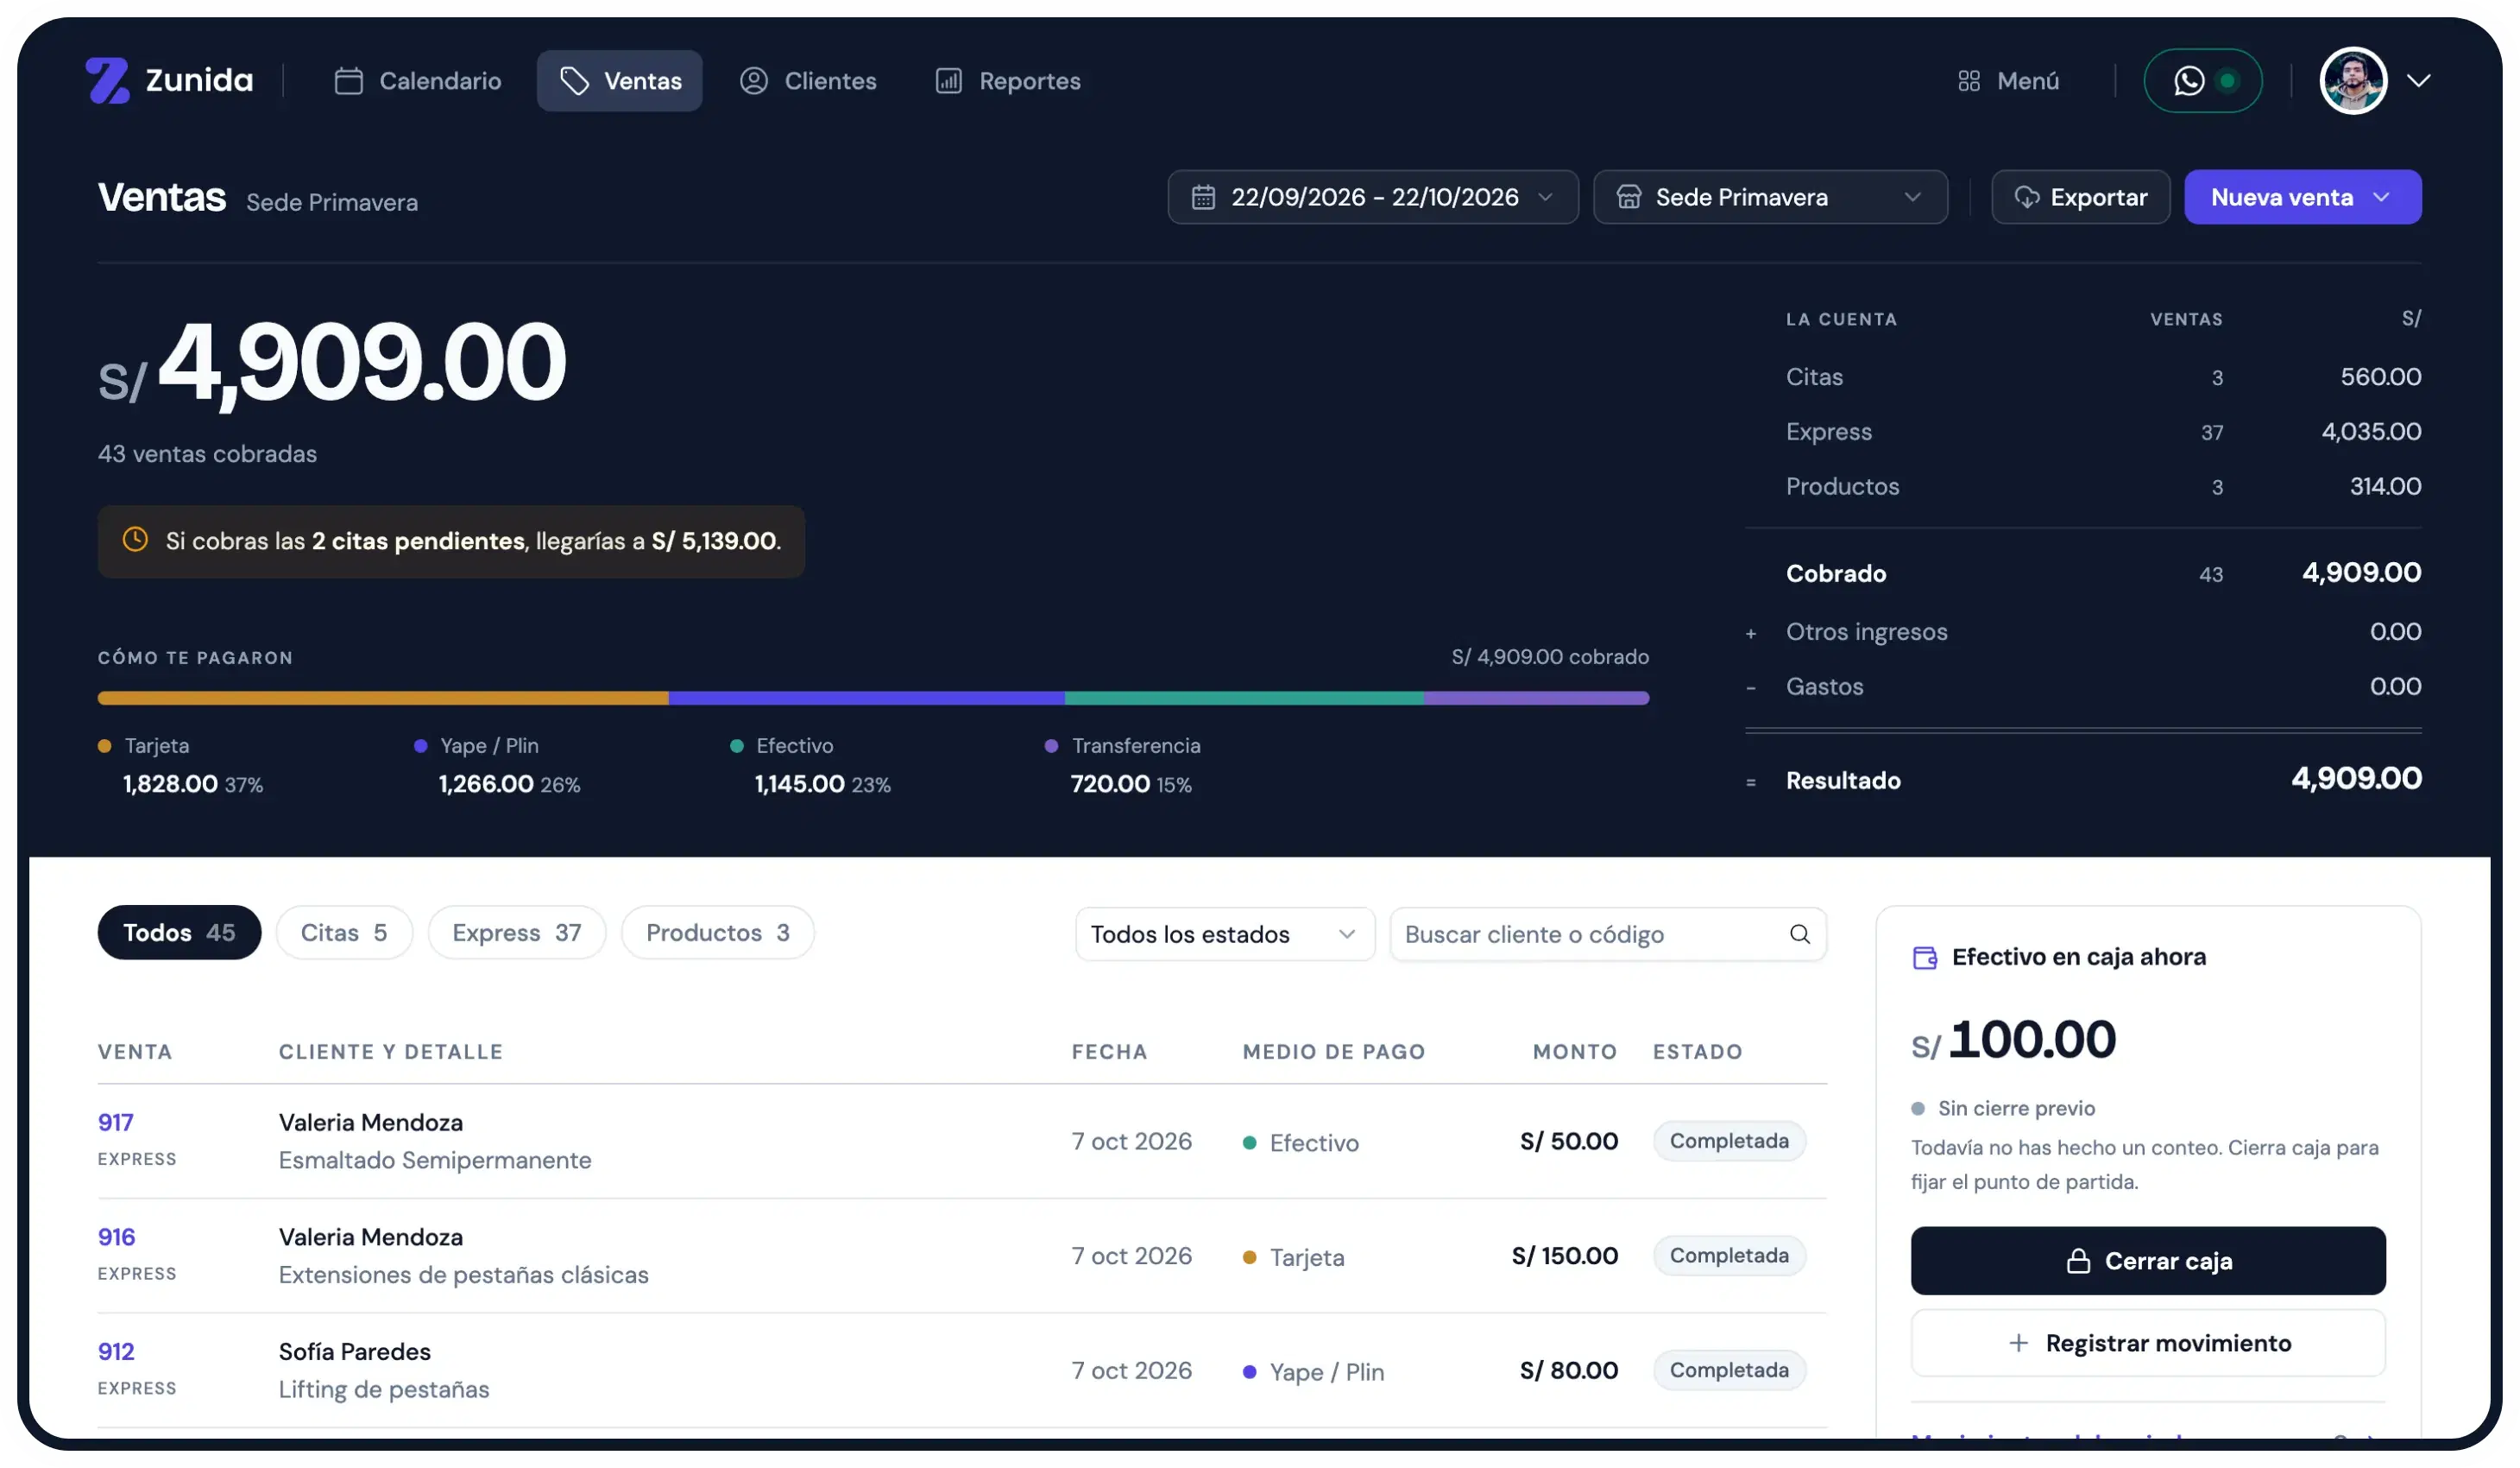This screenshot has height=1468, width=2520.
Task: Open the Menú grid button
Action: 2008,81
